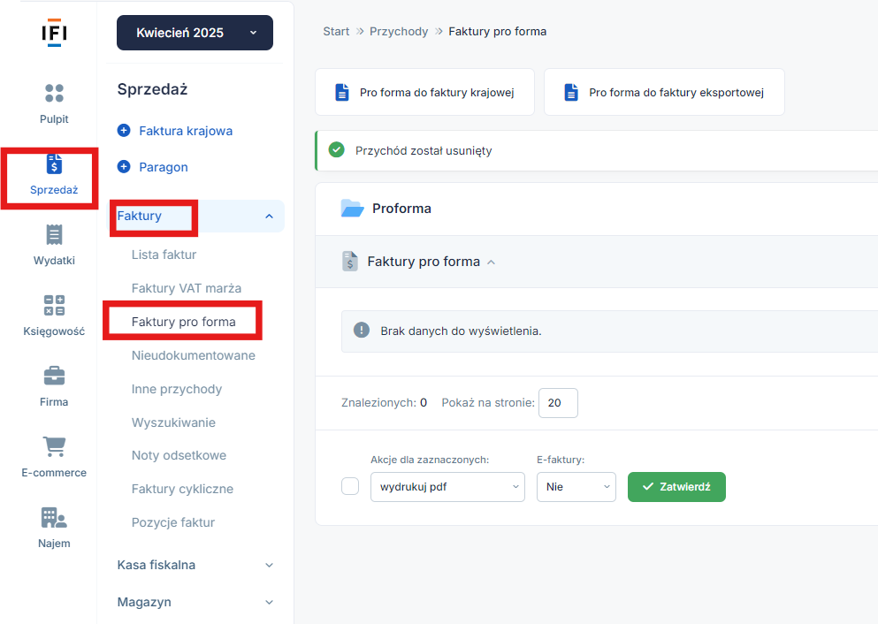Click the green Zatwierdź button
The height and width of the screenshot is (624, 878).
click(676, 487)
